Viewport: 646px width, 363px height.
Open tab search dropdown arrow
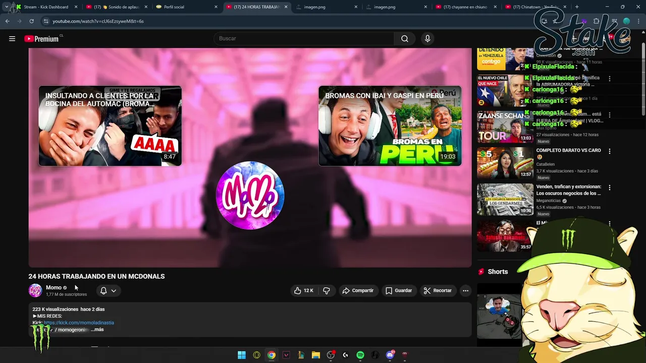pyautogui.click(x=6, y=7)
